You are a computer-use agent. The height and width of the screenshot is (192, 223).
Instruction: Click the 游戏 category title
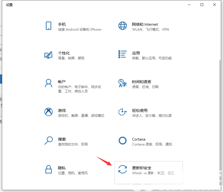tap(62, 111)
